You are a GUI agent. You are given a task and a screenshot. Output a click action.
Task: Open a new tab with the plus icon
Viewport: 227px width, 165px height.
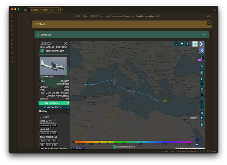(x=62, y=10)
